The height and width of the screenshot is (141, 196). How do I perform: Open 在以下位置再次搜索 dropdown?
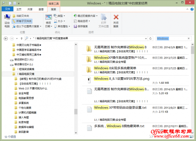tap(27, 26)
